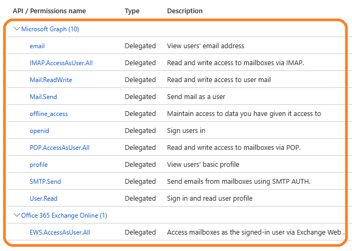Click Delegated type in the EWS.AccessAsUser.All row
Image resolution: width=352 pixels, height=251 pixels.
tap(140, 232)
